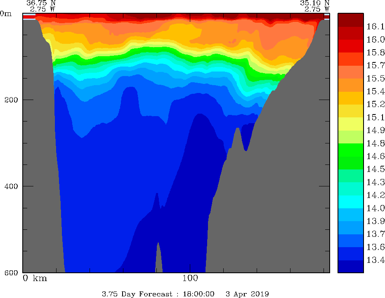The height and width of the screenshot is (298, 385).
Task: Click the 15.2 colorbar value
Action: 376,104
